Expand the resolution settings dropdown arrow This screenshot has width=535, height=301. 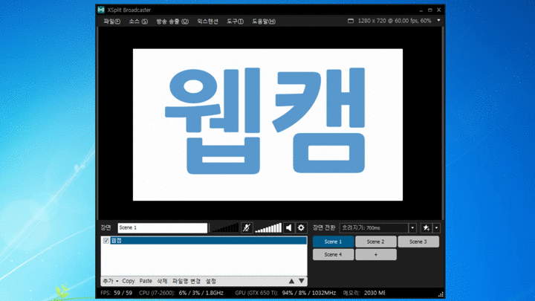(439, 21)
